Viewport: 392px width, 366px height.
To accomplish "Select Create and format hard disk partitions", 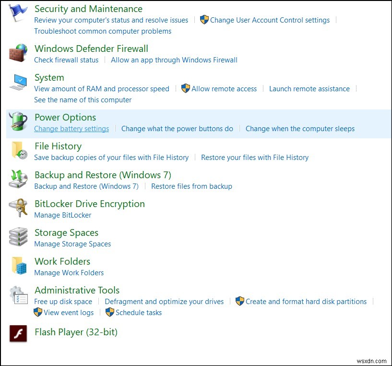I will click(306, 302).
